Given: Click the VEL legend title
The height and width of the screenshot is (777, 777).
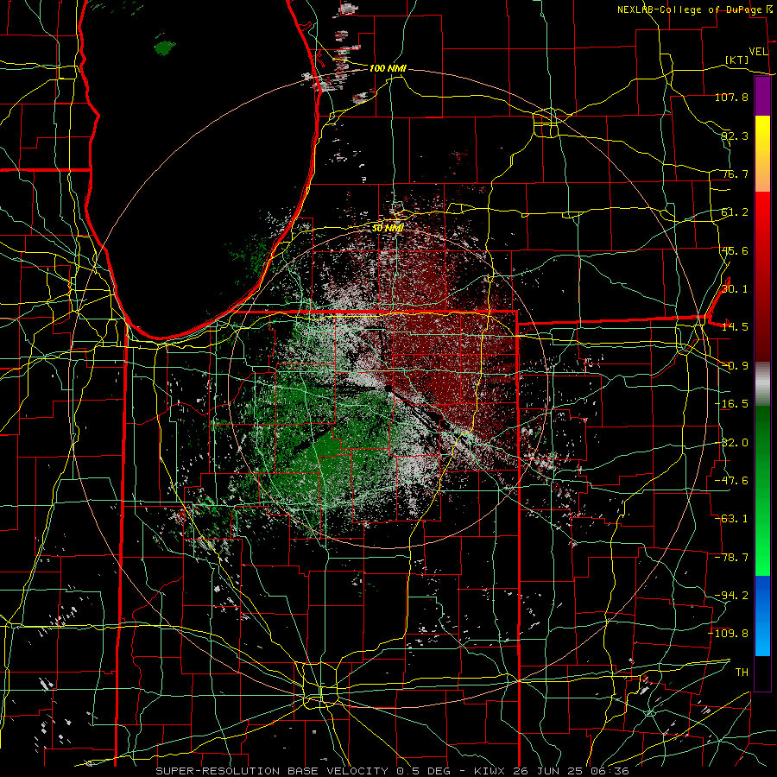Looking at the screenshot, I should click(x=758, y=52).
